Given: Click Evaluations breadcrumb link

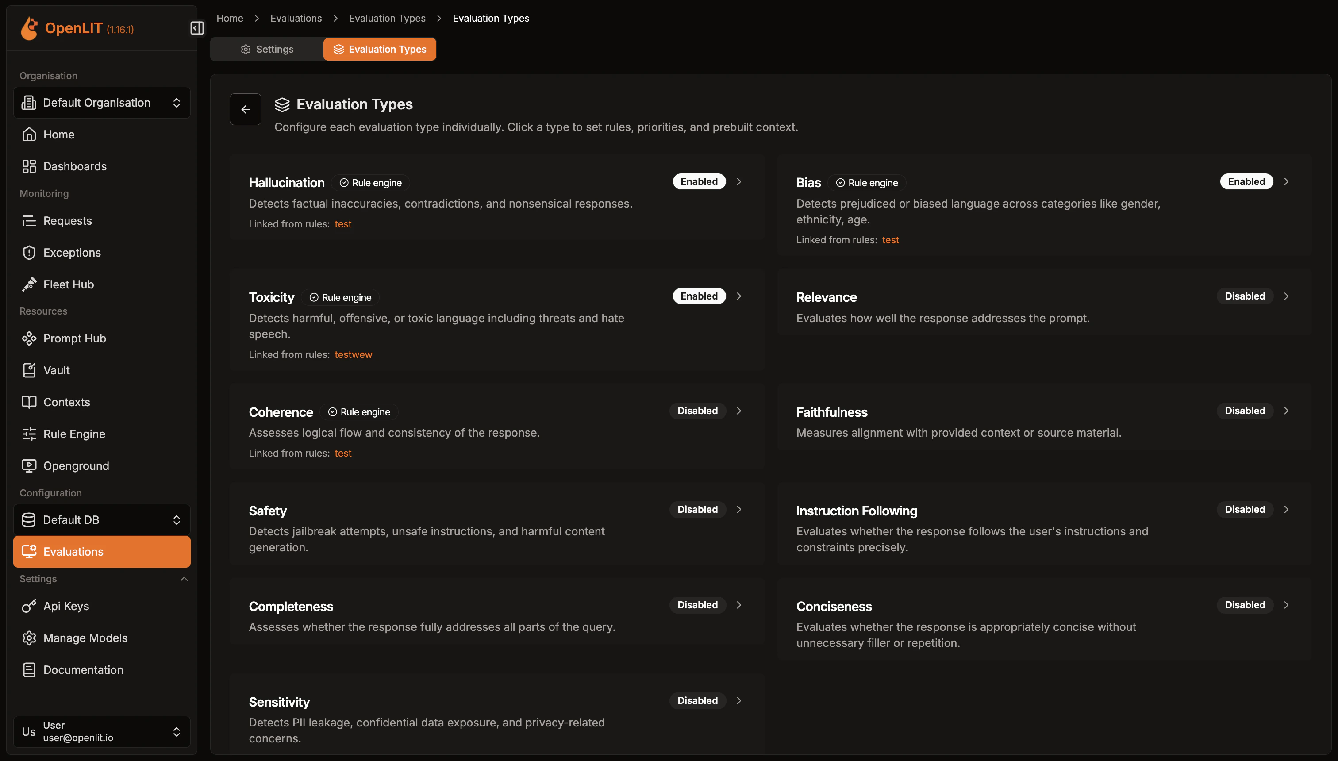Looking at the screenshot, I should pyautogui.click(x=296, y=18).
